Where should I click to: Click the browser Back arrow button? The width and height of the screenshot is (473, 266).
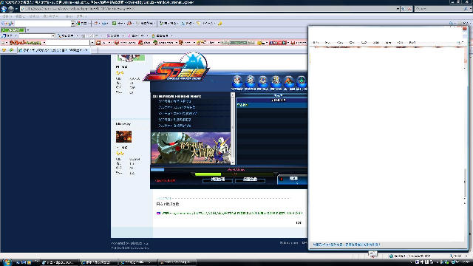pyautogui.click(x=4, y=9)
